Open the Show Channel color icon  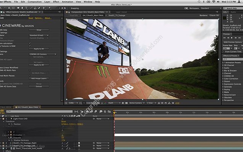click(x=106, y=103)
